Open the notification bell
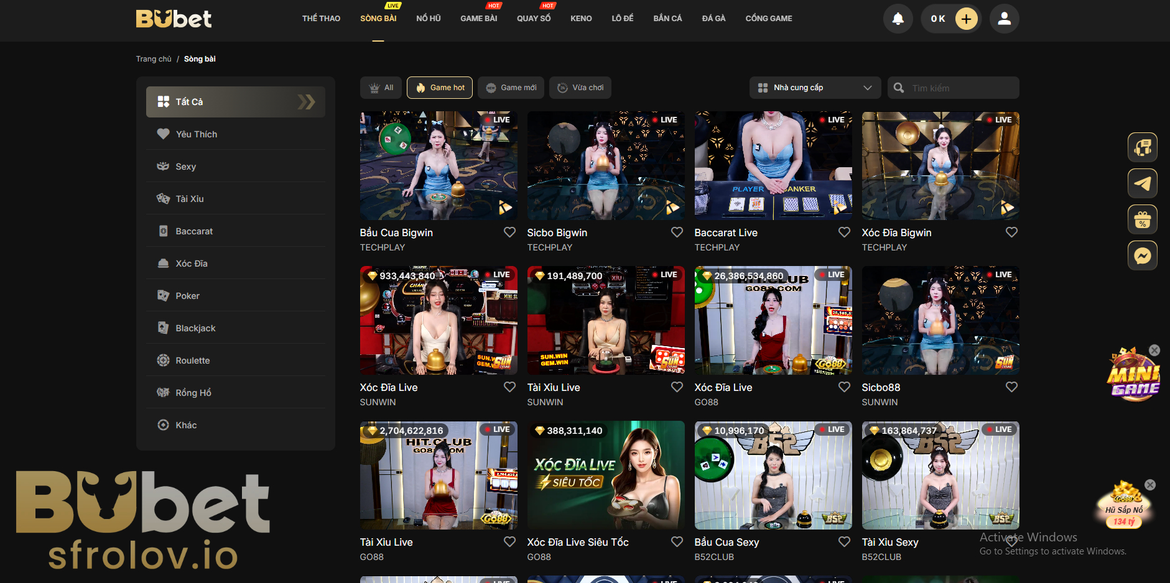1170x583 pixels. point(898,18)
